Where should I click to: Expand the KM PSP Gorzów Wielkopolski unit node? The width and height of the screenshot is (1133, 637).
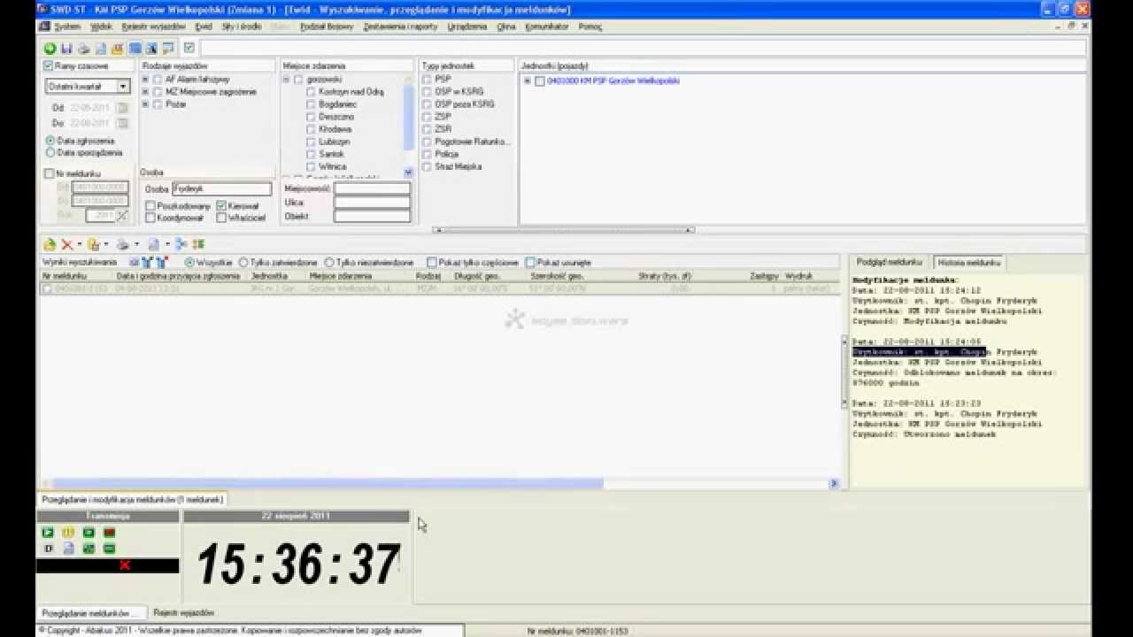click(527, 81)
